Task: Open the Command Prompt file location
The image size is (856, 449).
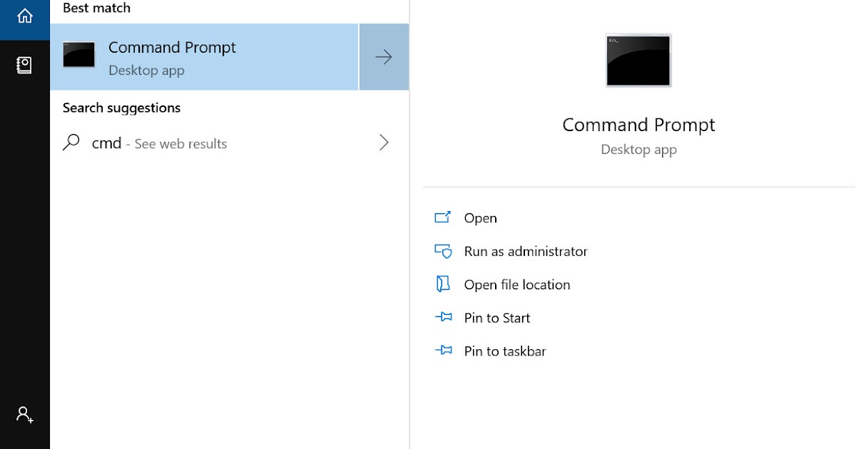Action: [516, 284]
